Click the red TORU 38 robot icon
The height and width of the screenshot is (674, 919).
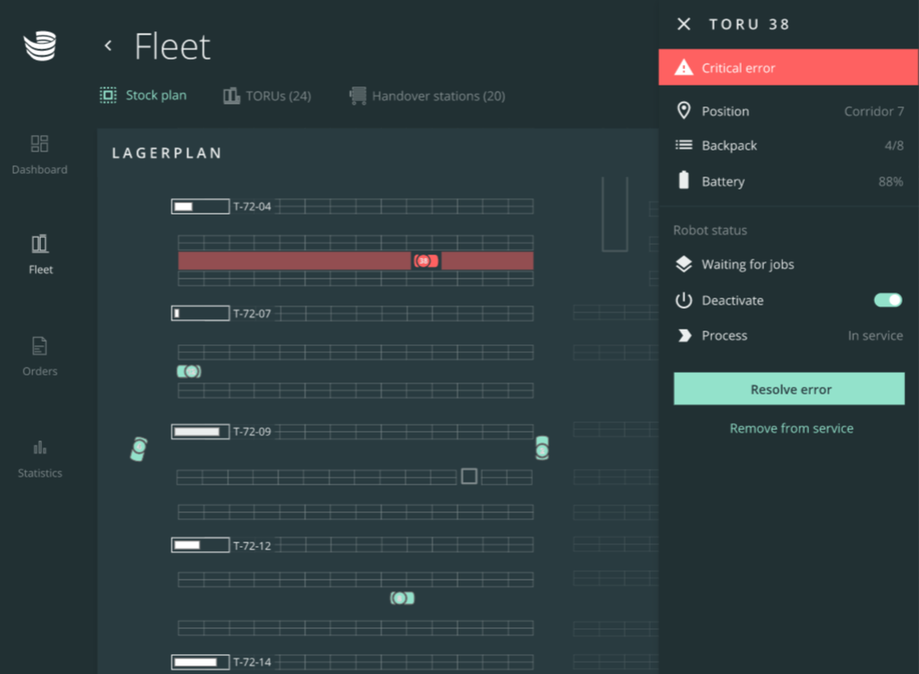click(425, 260)
